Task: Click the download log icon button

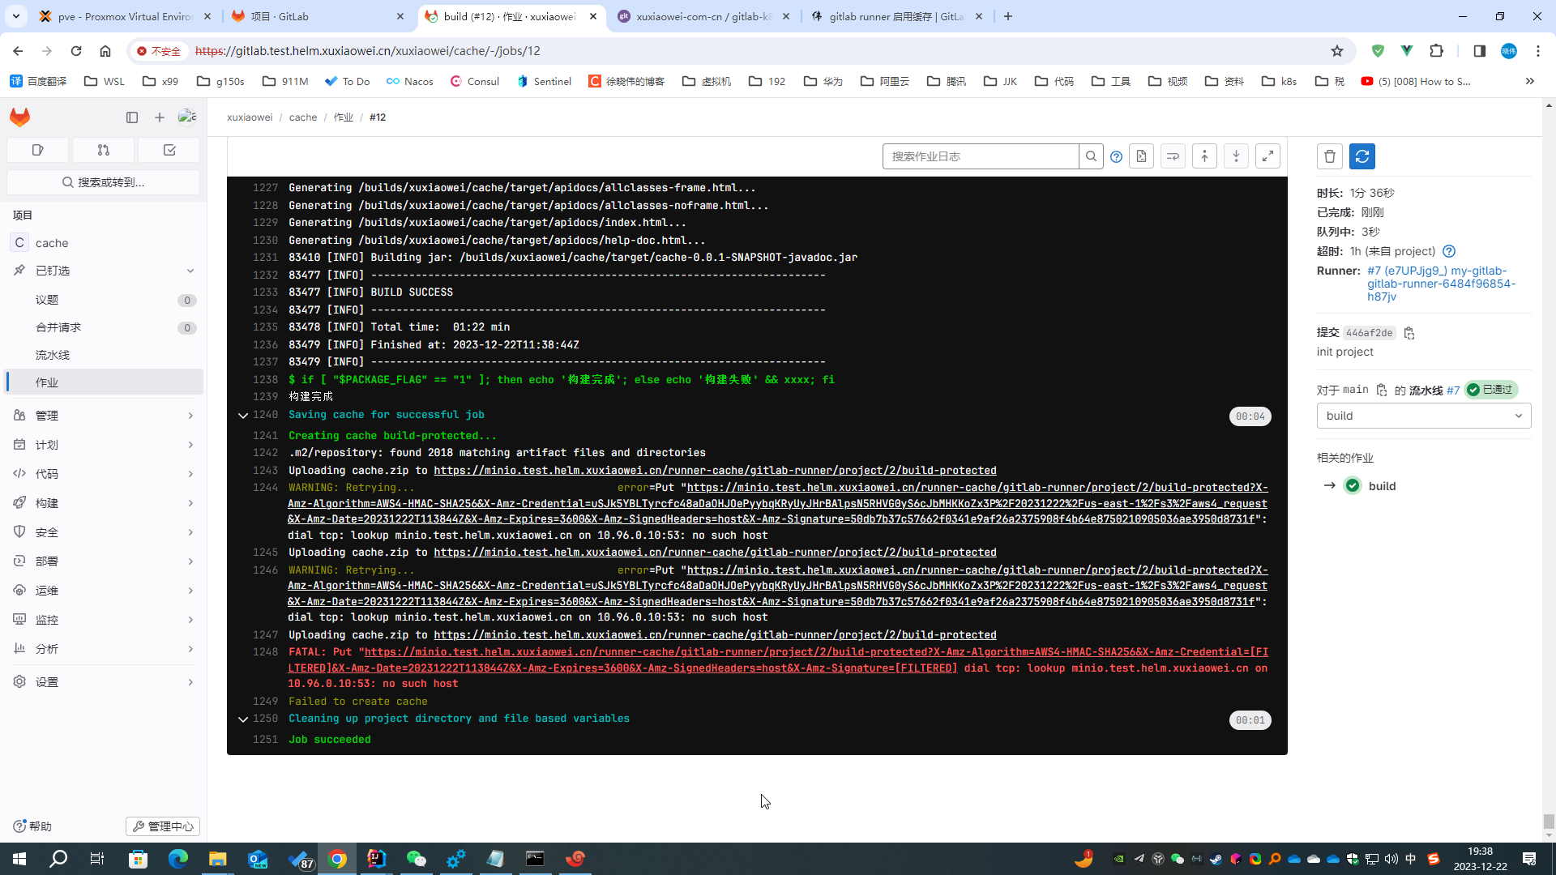Action: (1143, 156)
